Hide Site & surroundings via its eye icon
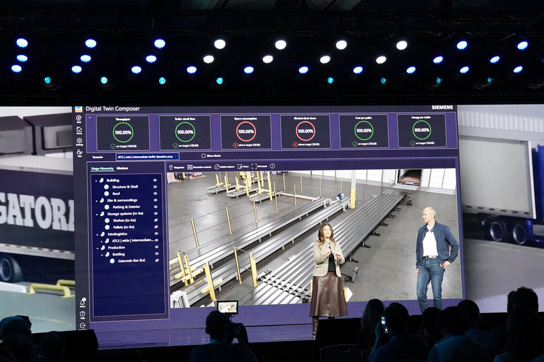This screenshot has width=544, height=362. pos(156,200)
